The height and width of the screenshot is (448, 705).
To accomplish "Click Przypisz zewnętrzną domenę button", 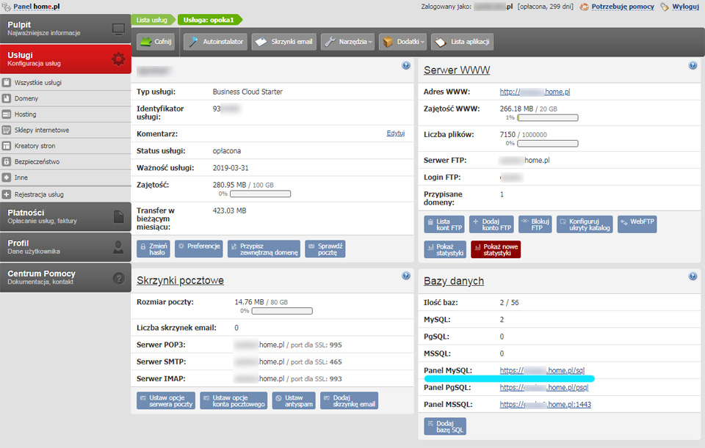I will [x=264, y=249].
